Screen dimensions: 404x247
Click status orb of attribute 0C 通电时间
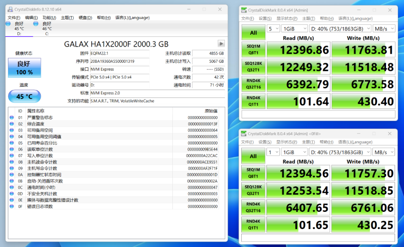tap(12, 187)
